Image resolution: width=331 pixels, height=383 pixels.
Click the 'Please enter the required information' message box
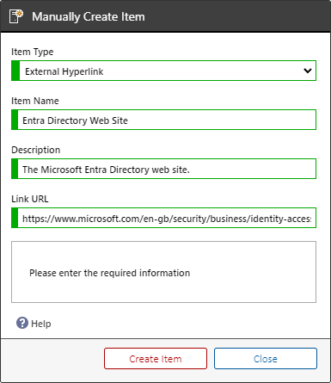click(163, 272)
